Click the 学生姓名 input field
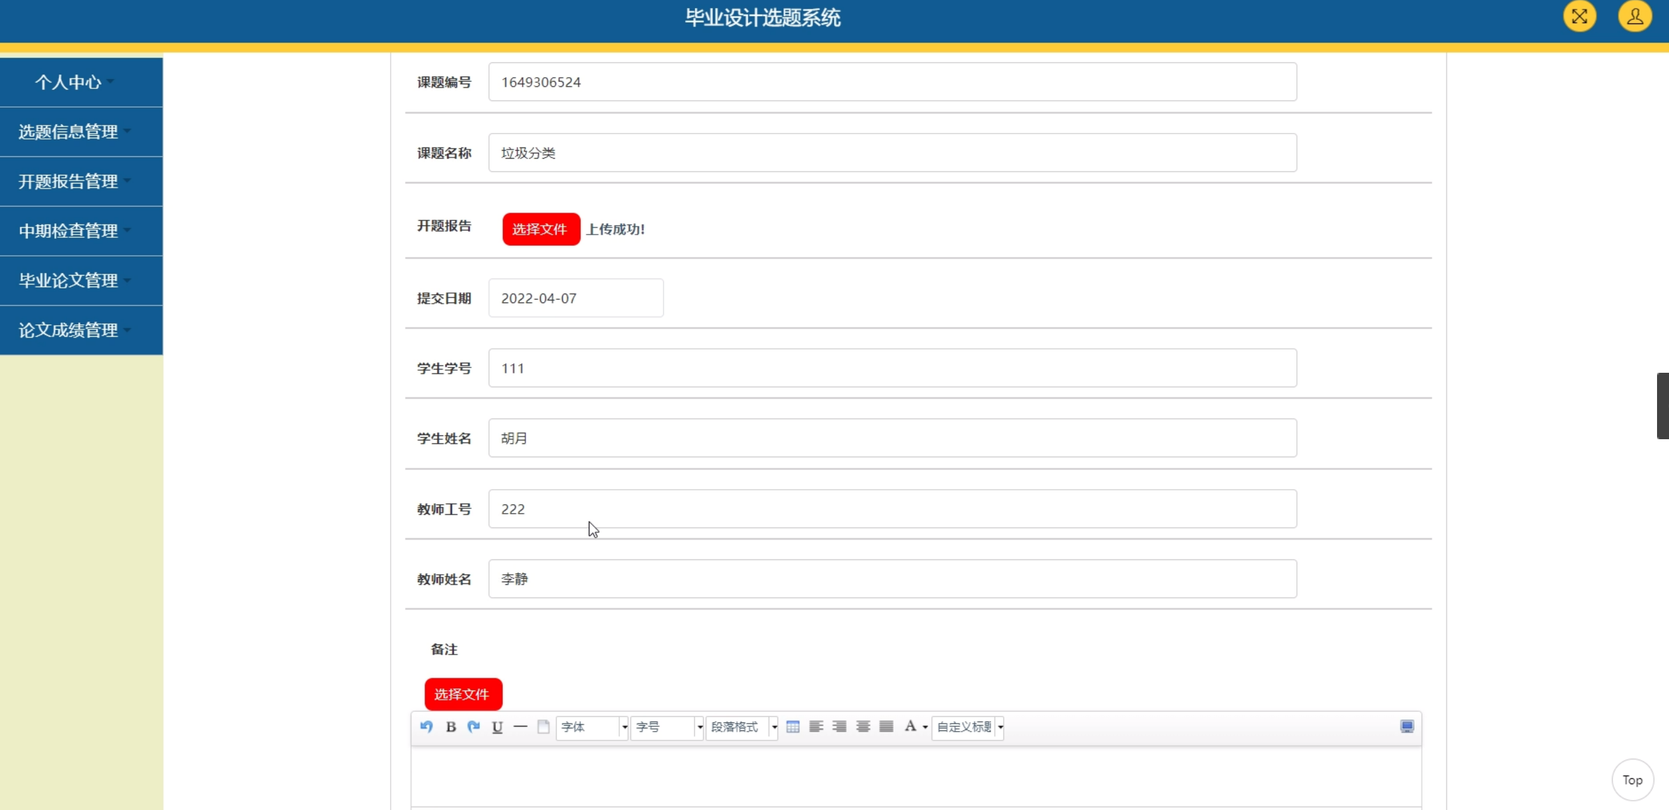Viewport: 1669px width, 810px height. (892, 438)
